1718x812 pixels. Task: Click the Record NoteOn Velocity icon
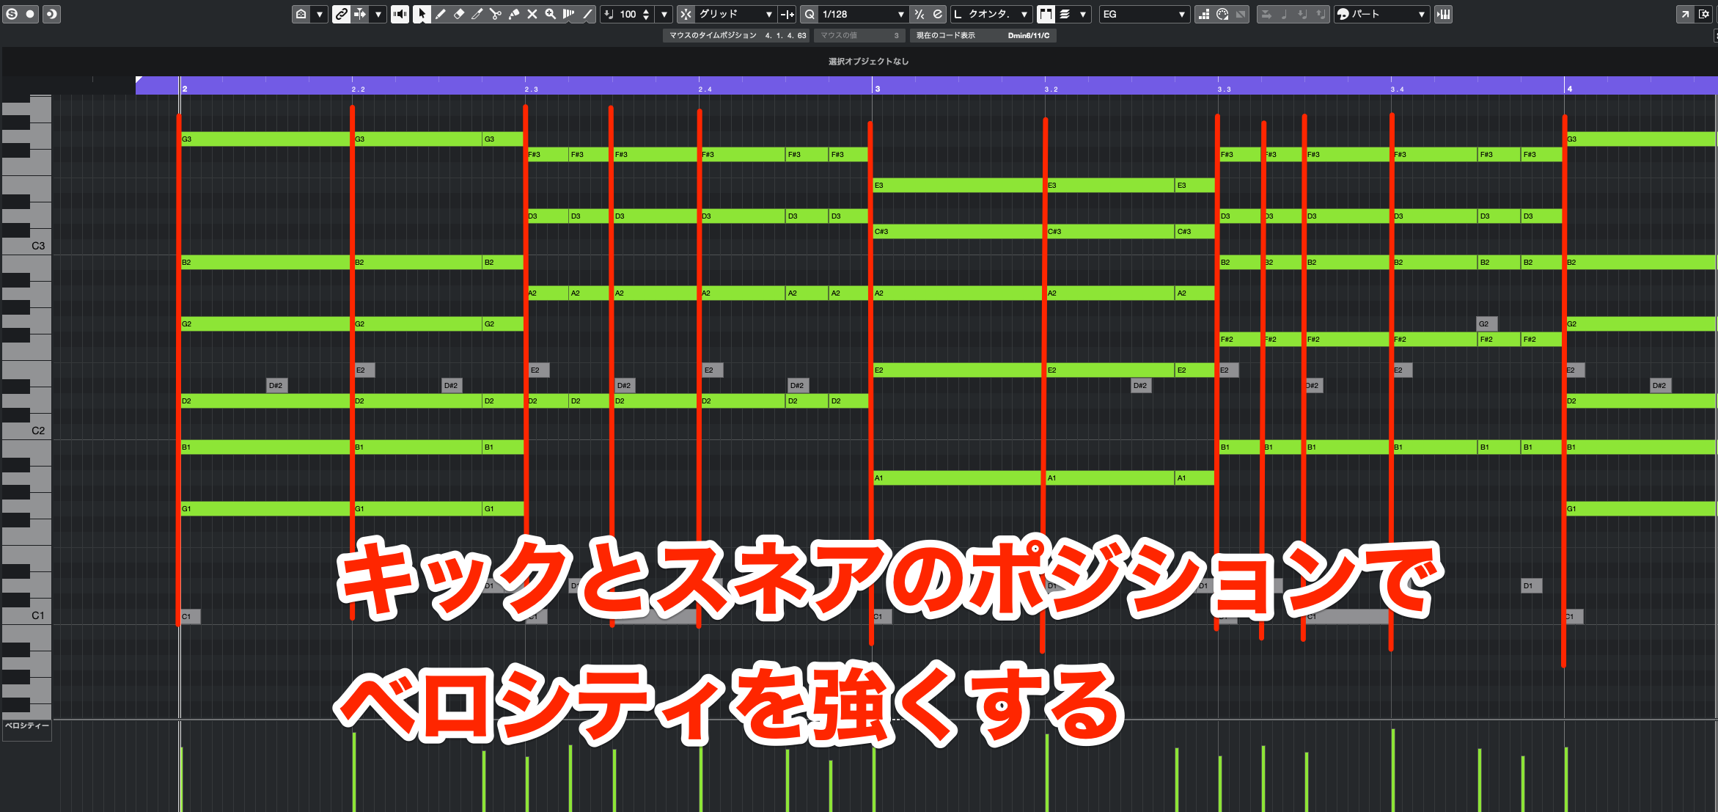[x=1303, y=14]
